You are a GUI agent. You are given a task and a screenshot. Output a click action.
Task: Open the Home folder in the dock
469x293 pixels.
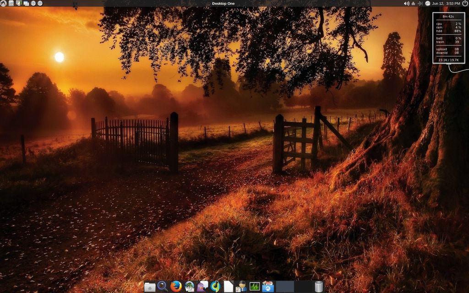coord(150,287)
